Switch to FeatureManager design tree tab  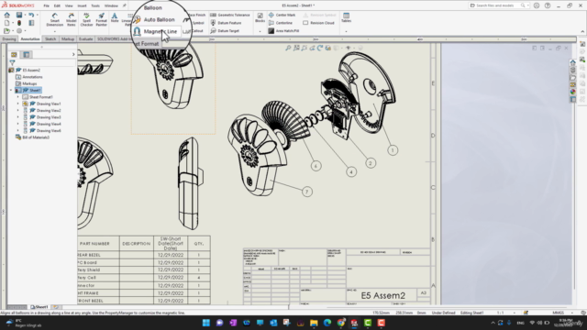click(x=14, y=55)
